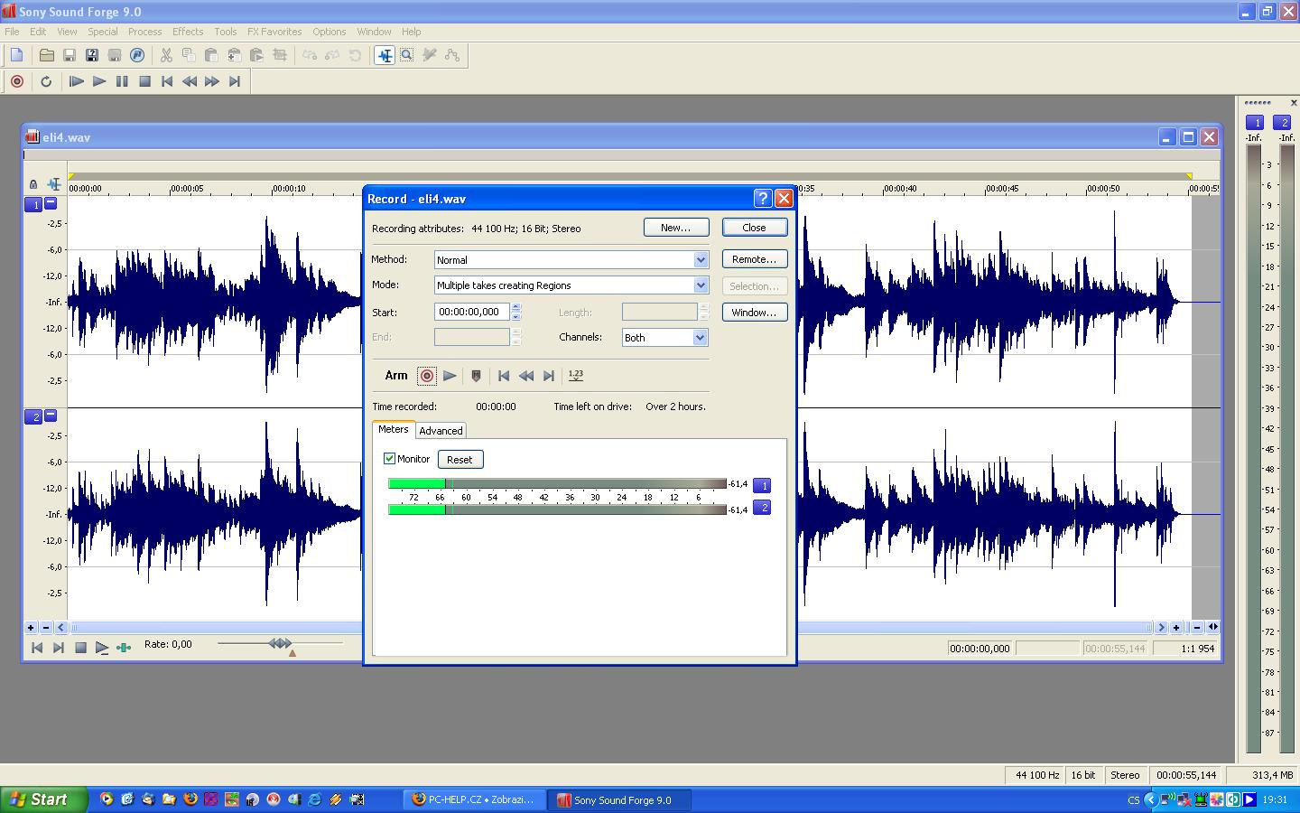Image resolution: width=1300 pixels, height=813 pixels.
Task: Click the Record button in the transport toolbar
Action: pyautogui.click(x=16, y=81)
